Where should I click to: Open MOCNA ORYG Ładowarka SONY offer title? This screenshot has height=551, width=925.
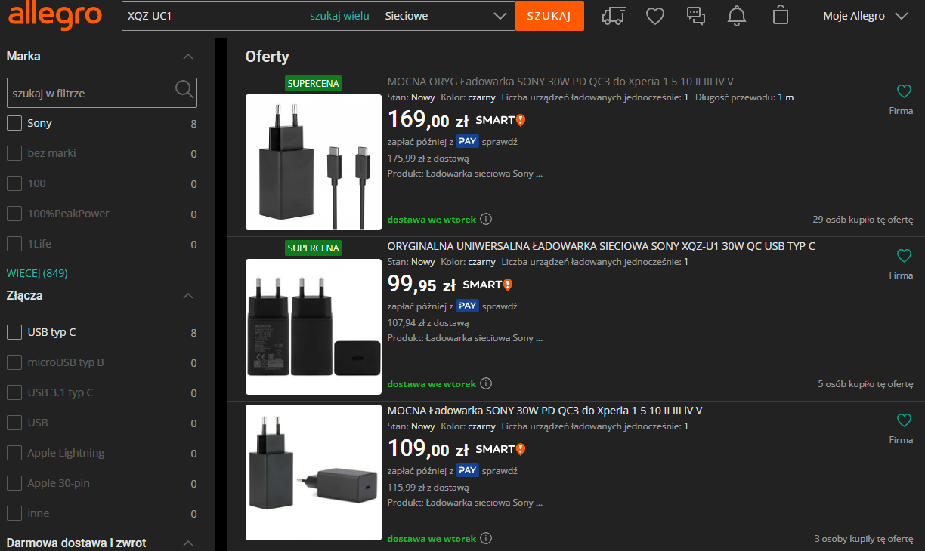click(561, 82)
